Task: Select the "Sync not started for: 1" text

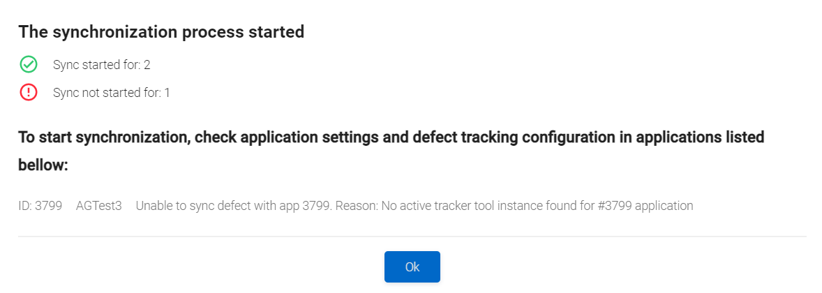Action: pyautogui.click(x=112, y=92)
